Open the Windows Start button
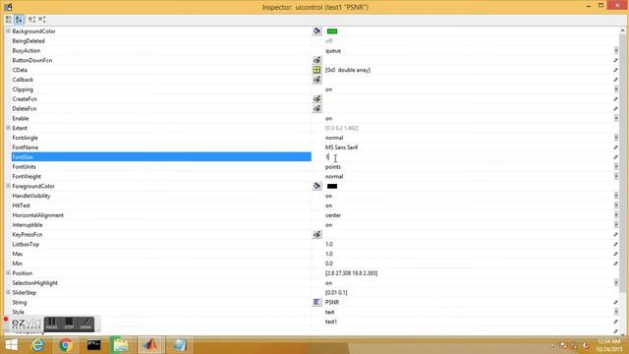This screenshot has height=354, width=629. [11, 345]
